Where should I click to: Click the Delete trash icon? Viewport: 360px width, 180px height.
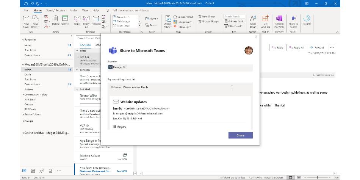coord(56,20)
